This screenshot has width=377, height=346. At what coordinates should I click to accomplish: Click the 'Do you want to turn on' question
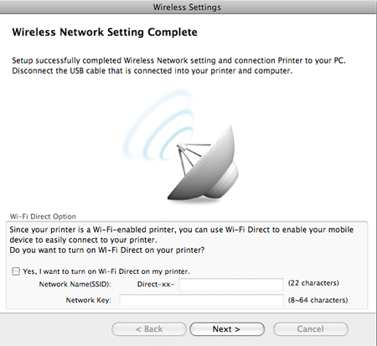107,250
